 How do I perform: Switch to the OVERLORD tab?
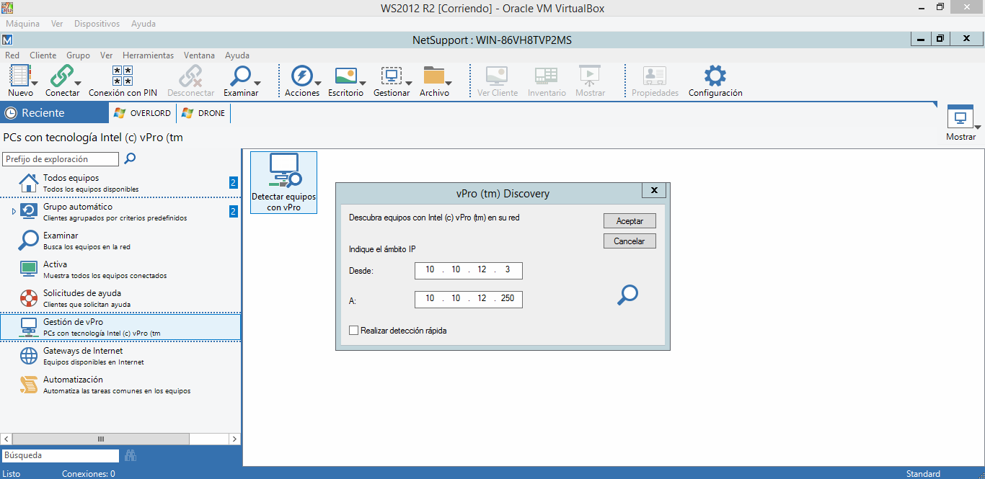143,113
